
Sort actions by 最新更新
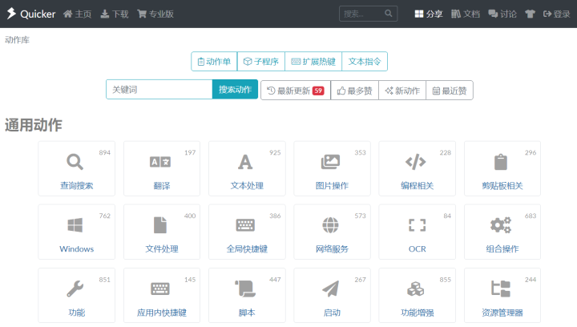tap(295, 91)
